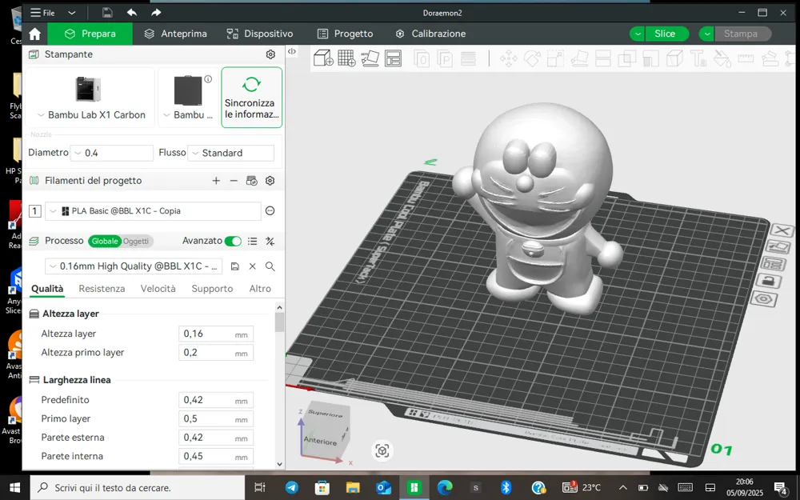This screenshot has height=500, width=800.
Task: Select the Color painting bucket tool
Action: tap(722, 58)
